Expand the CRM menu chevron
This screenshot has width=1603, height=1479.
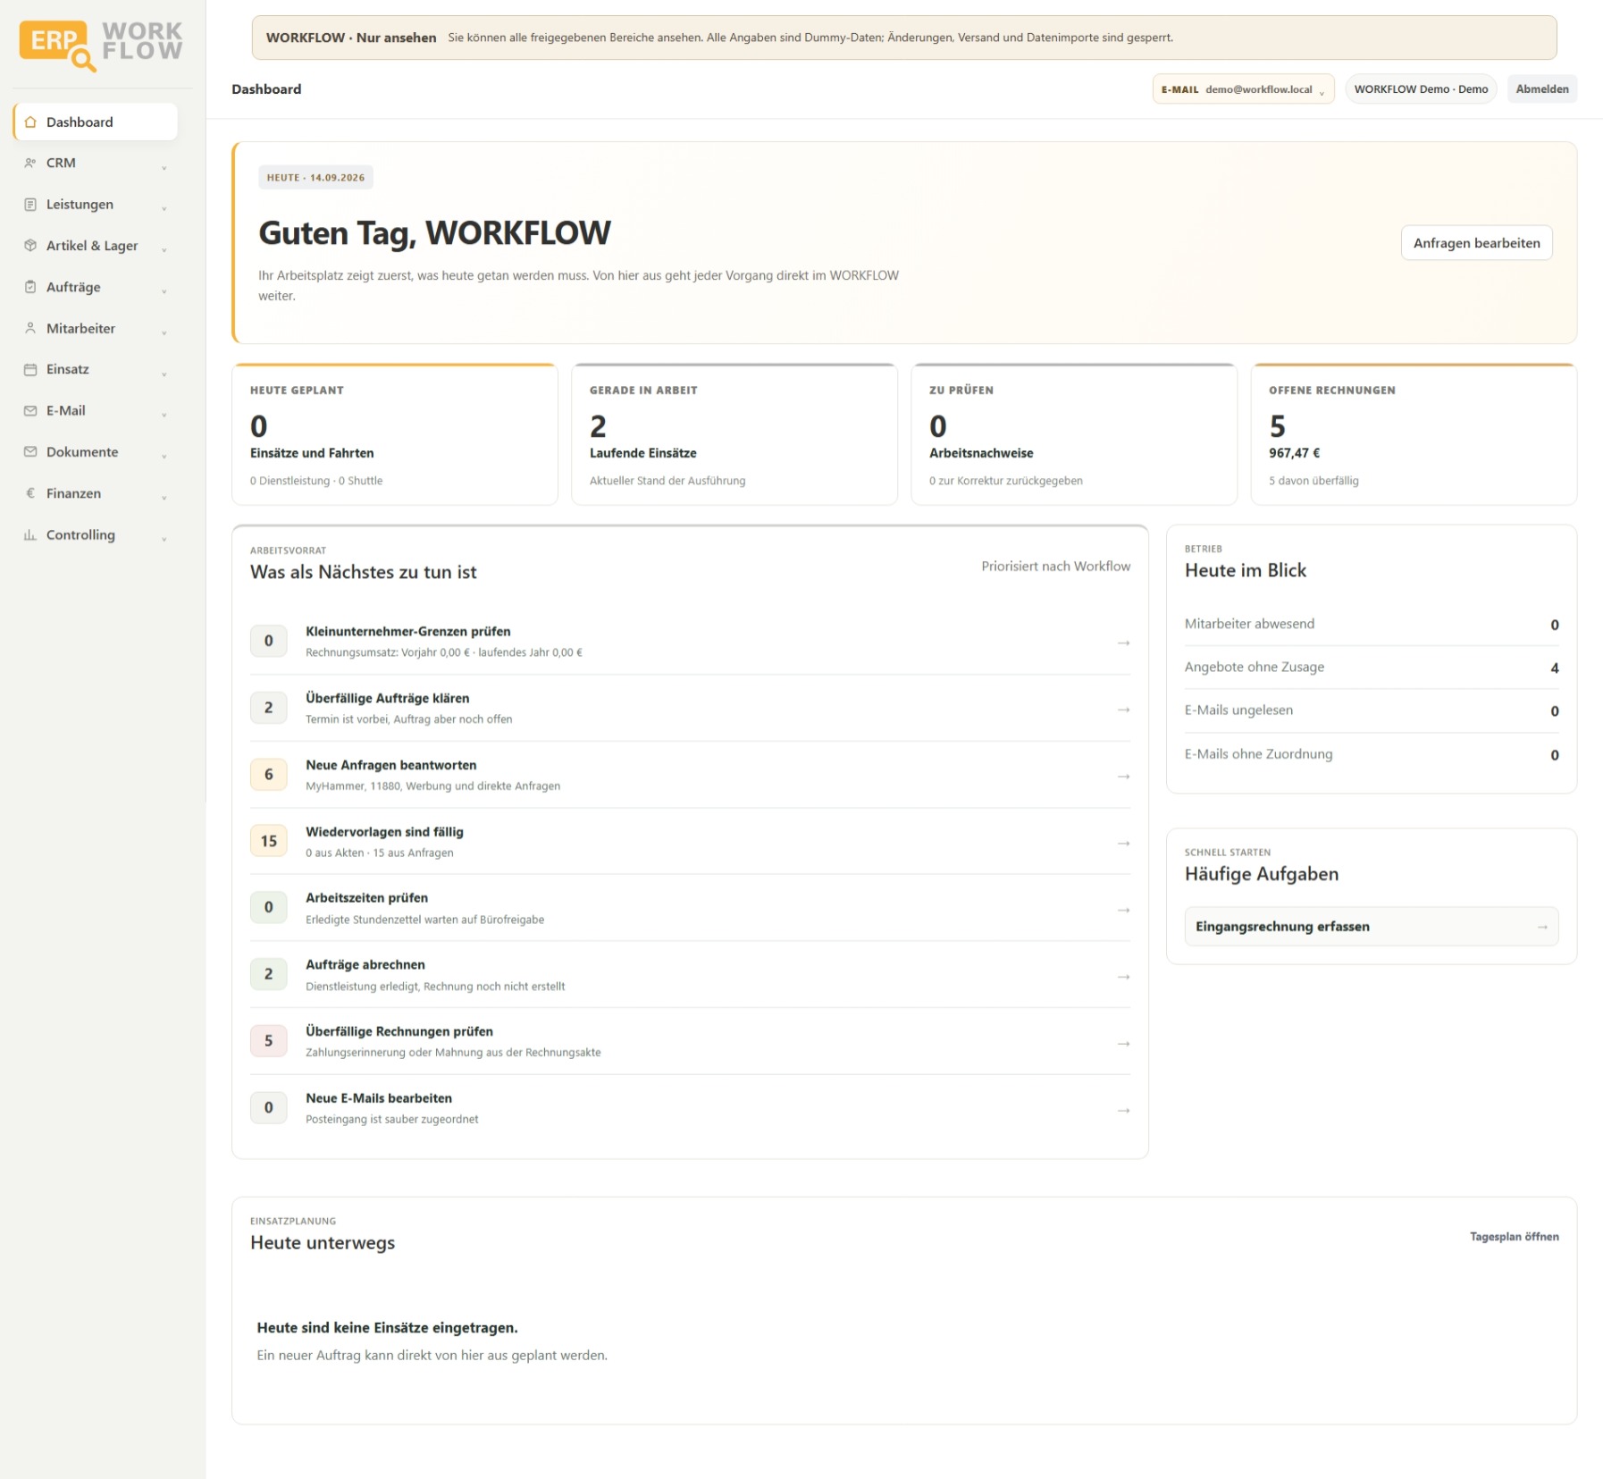(164, 167)
